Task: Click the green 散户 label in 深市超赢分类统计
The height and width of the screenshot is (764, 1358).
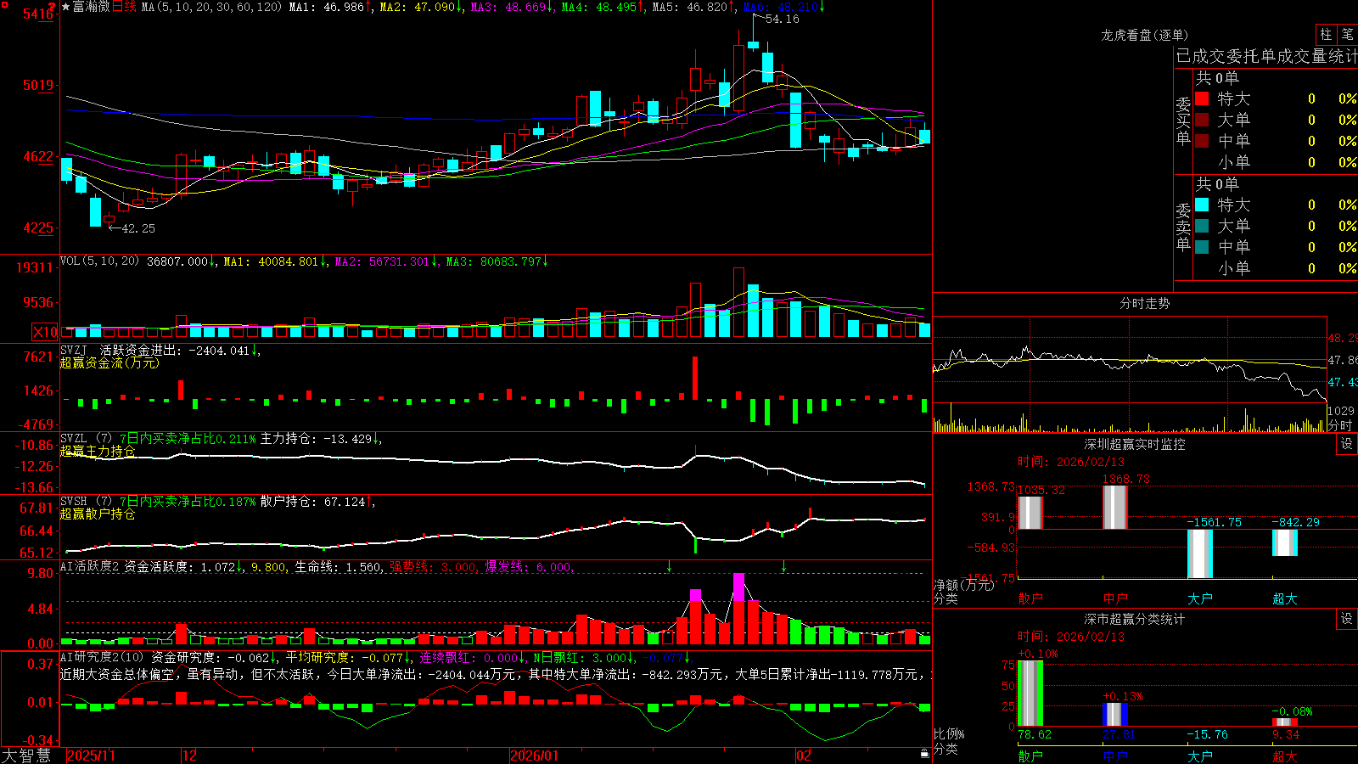Action: click(1030, 756)
